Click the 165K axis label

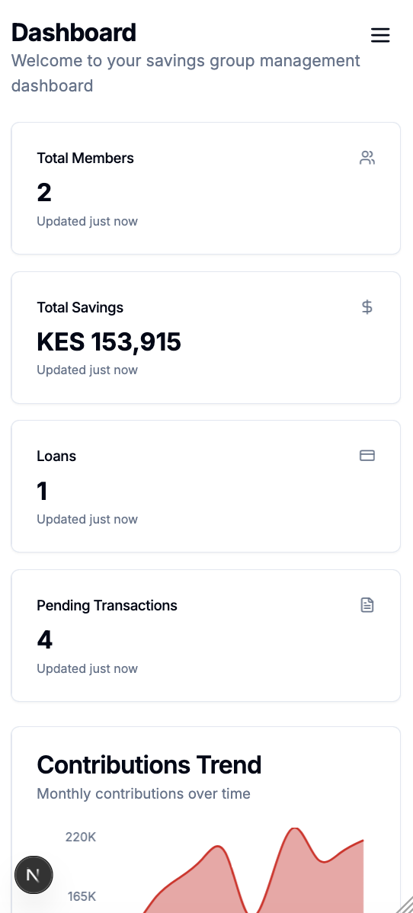click(x=82, y=896)
